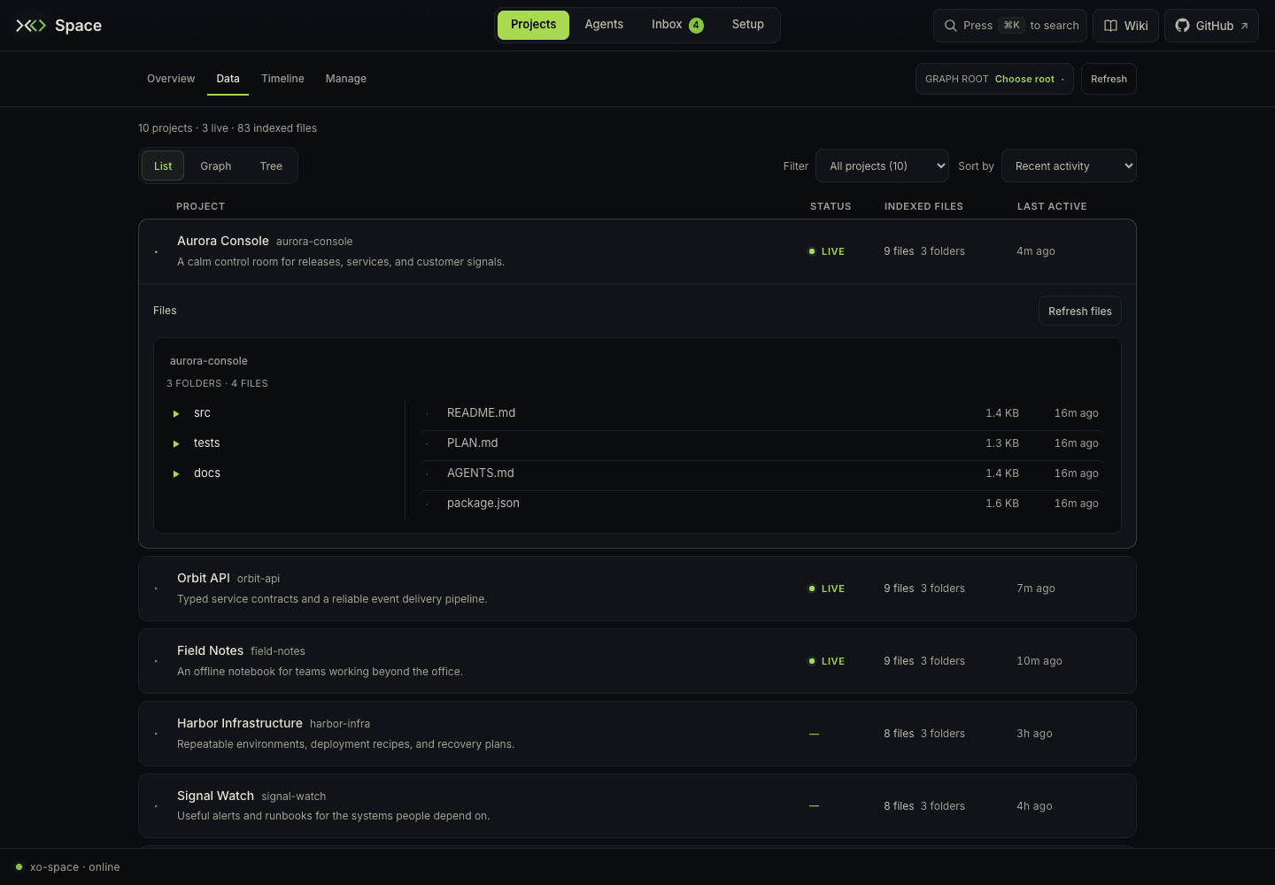This screenshot has height=885, width=1275.
Task: Click the STATUS column header
Action: coord(831,206)
